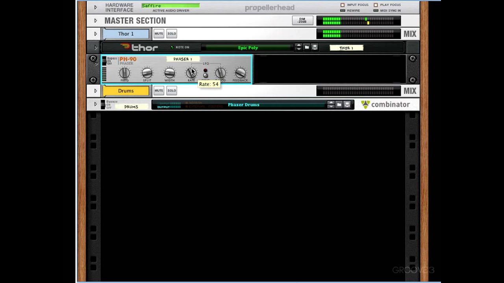The width and height of the screenshot is (504, 283).
Task: Adjust the phaser SPLIT knob
Action: [x=147, y=73]
